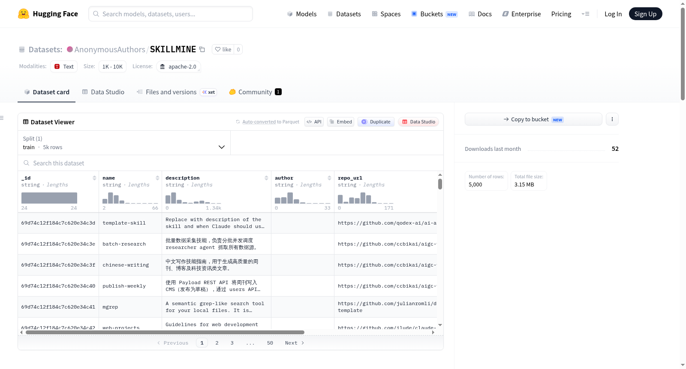The width and height of the screenshot is (686, 369).
Task: Click the xet badge icon
Action: [x=208, y=92]
